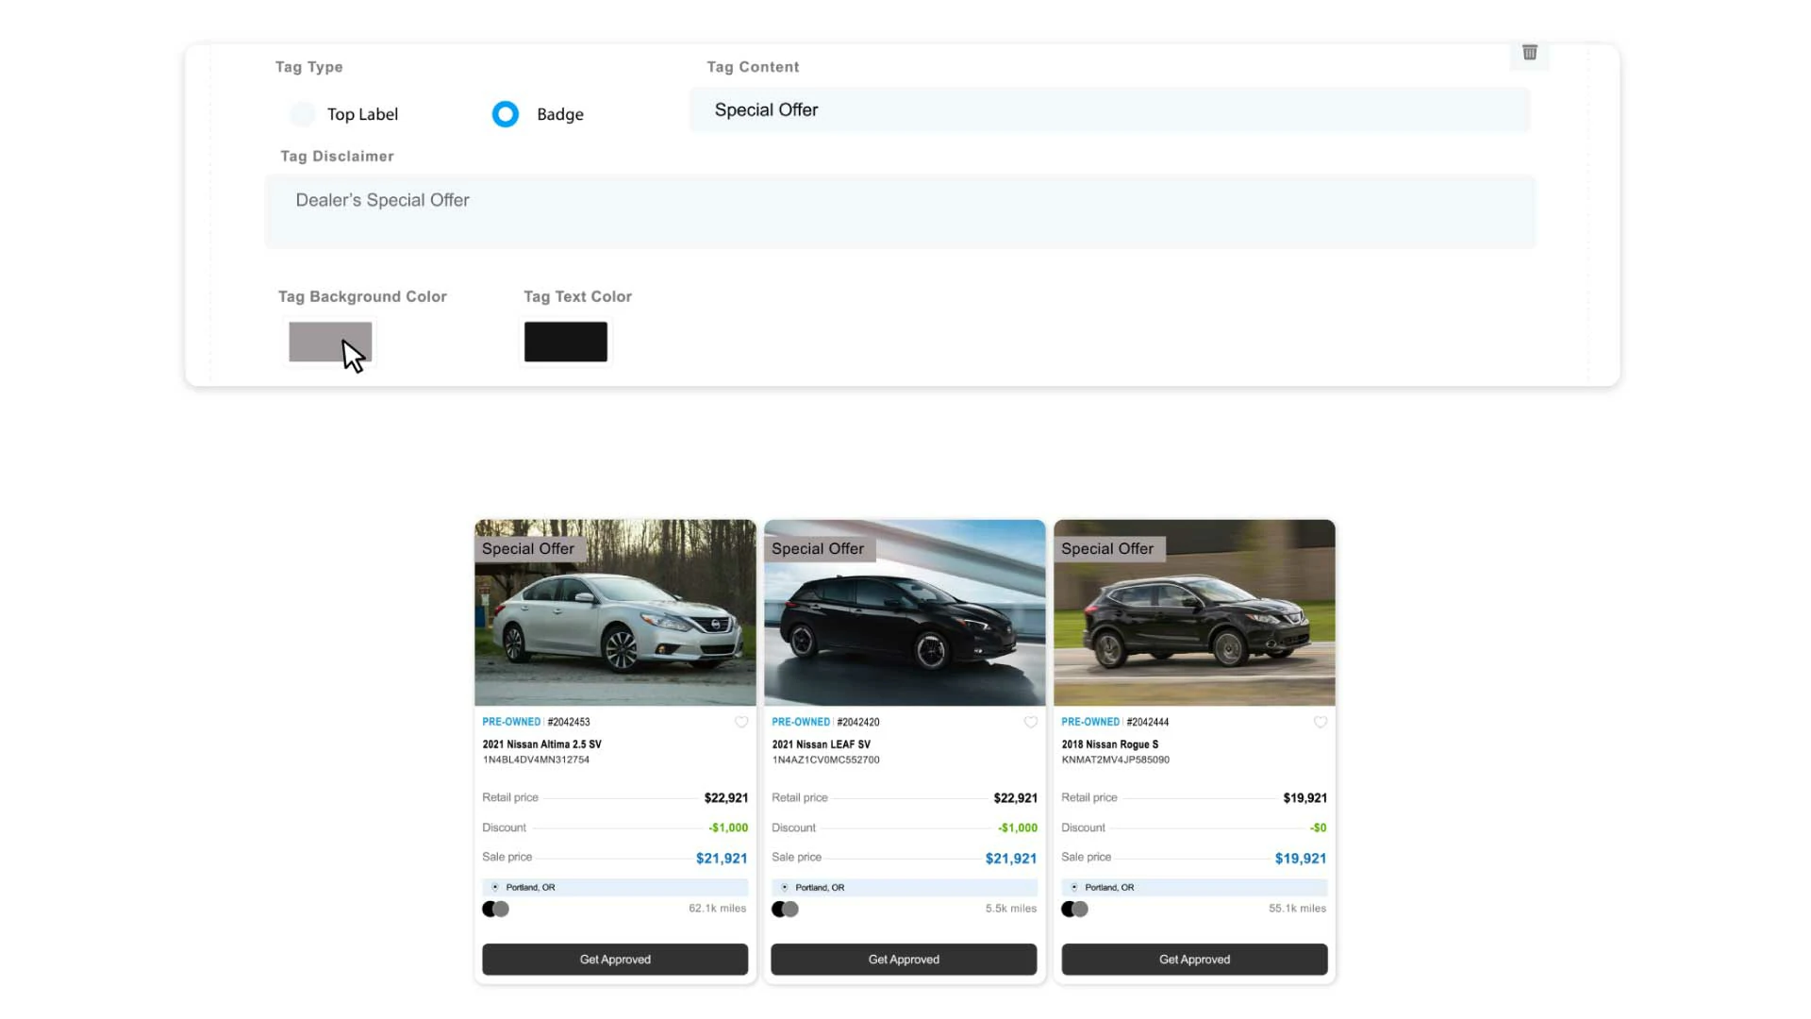Screen dimensions: 1811x1019
Task: Click color dots on the Rogue card
Action: pyautogui.click(x=1074, y=909)
